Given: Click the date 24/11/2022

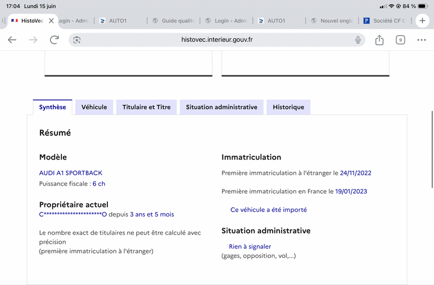Looking at the screenshot, I should 355,173.
